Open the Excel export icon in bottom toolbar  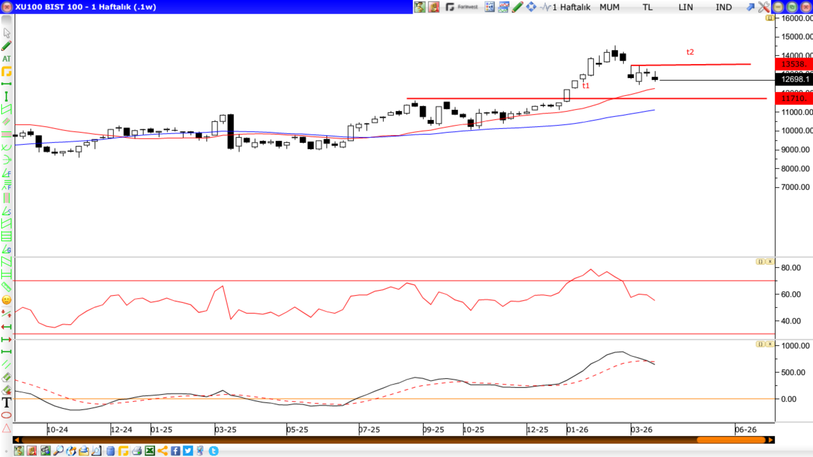pos(149,451)
